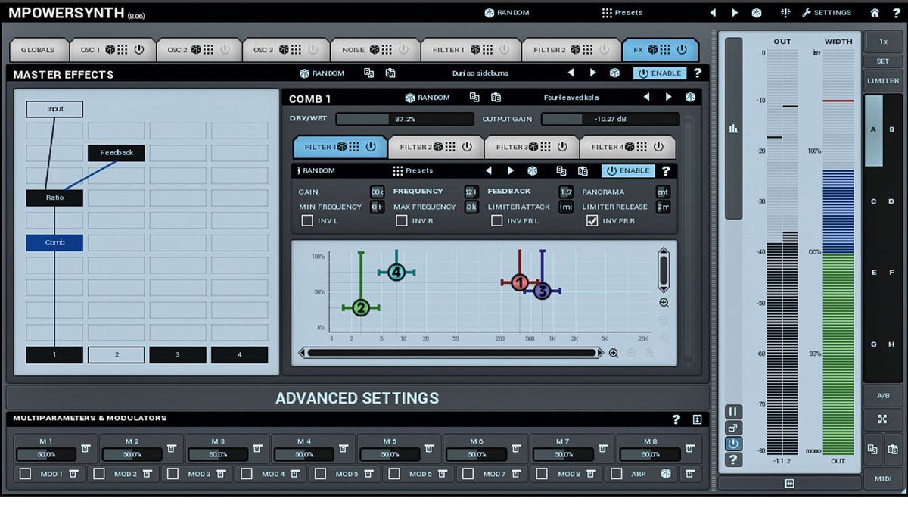Screen dimensions: 908x511
Task: Check the INV L checkbox
Action: tap(307, 220)
